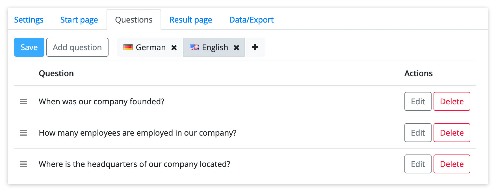This screenshot has height=192, width=496.
Task: Select the English language tab
Action: pos(214,47)
